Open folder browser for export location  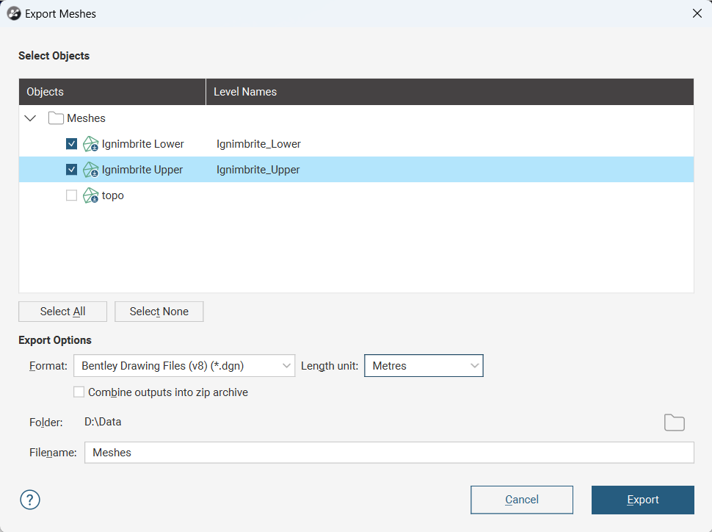(674, 423)
